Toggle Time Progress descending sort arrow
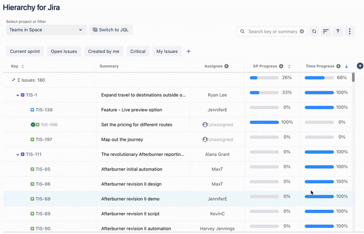 pyautogui.click(x=346, y=67)
